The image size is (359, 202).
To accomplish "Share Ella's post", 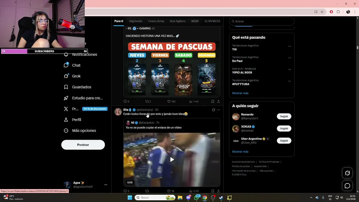I will [218, 191].
